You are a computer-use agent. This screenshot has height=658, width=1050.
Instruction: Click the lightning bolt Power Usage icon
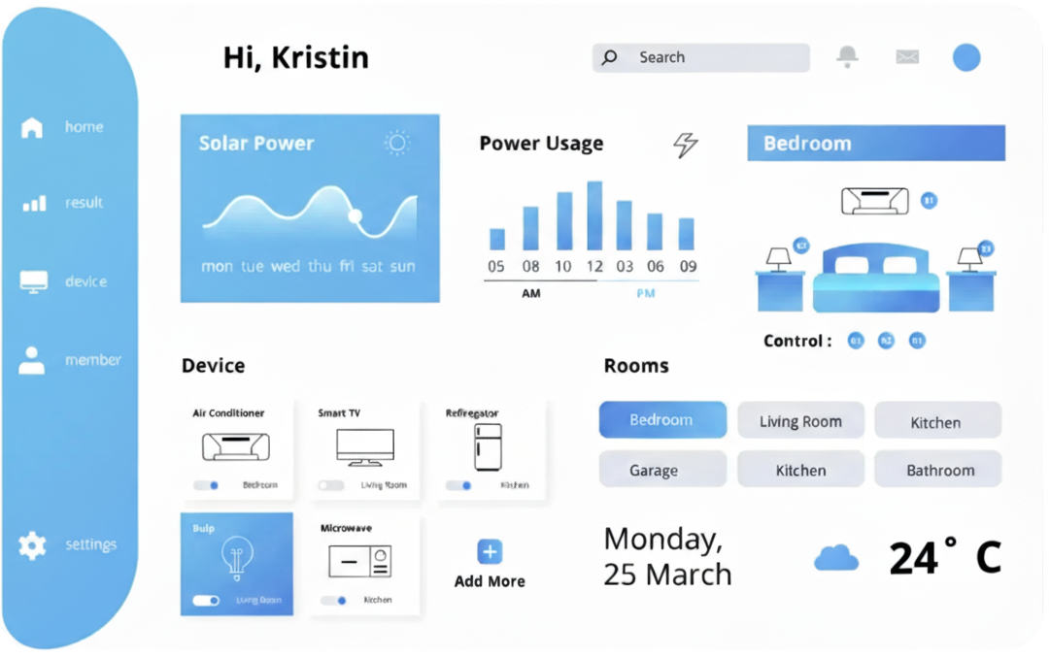[x=686, y=145]
